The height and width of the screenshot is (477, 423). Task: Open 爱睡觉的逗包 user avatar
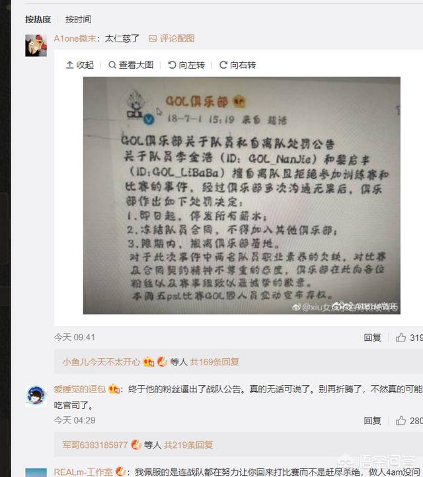[36, 396]
